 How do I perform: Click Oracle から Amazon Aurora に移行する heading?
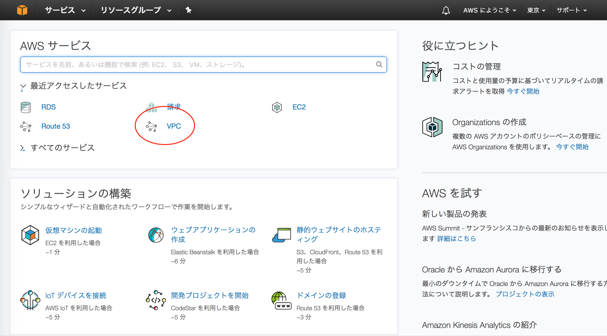point(491,269)
